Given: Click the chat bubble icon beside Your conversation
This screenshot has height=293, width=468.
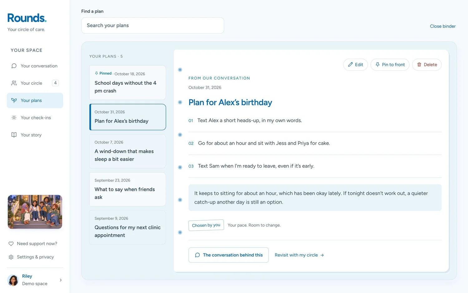Looking at the screenshot, I should (14, 66).
